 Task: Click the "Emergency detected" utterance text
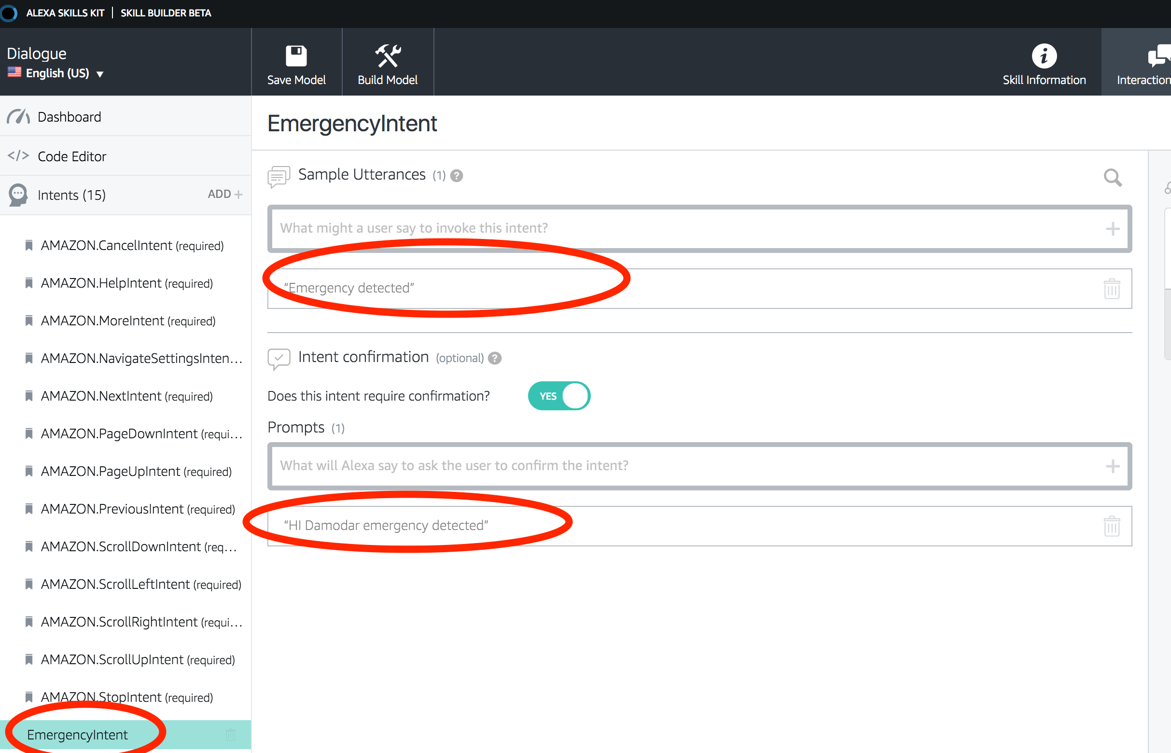[349, 288]
